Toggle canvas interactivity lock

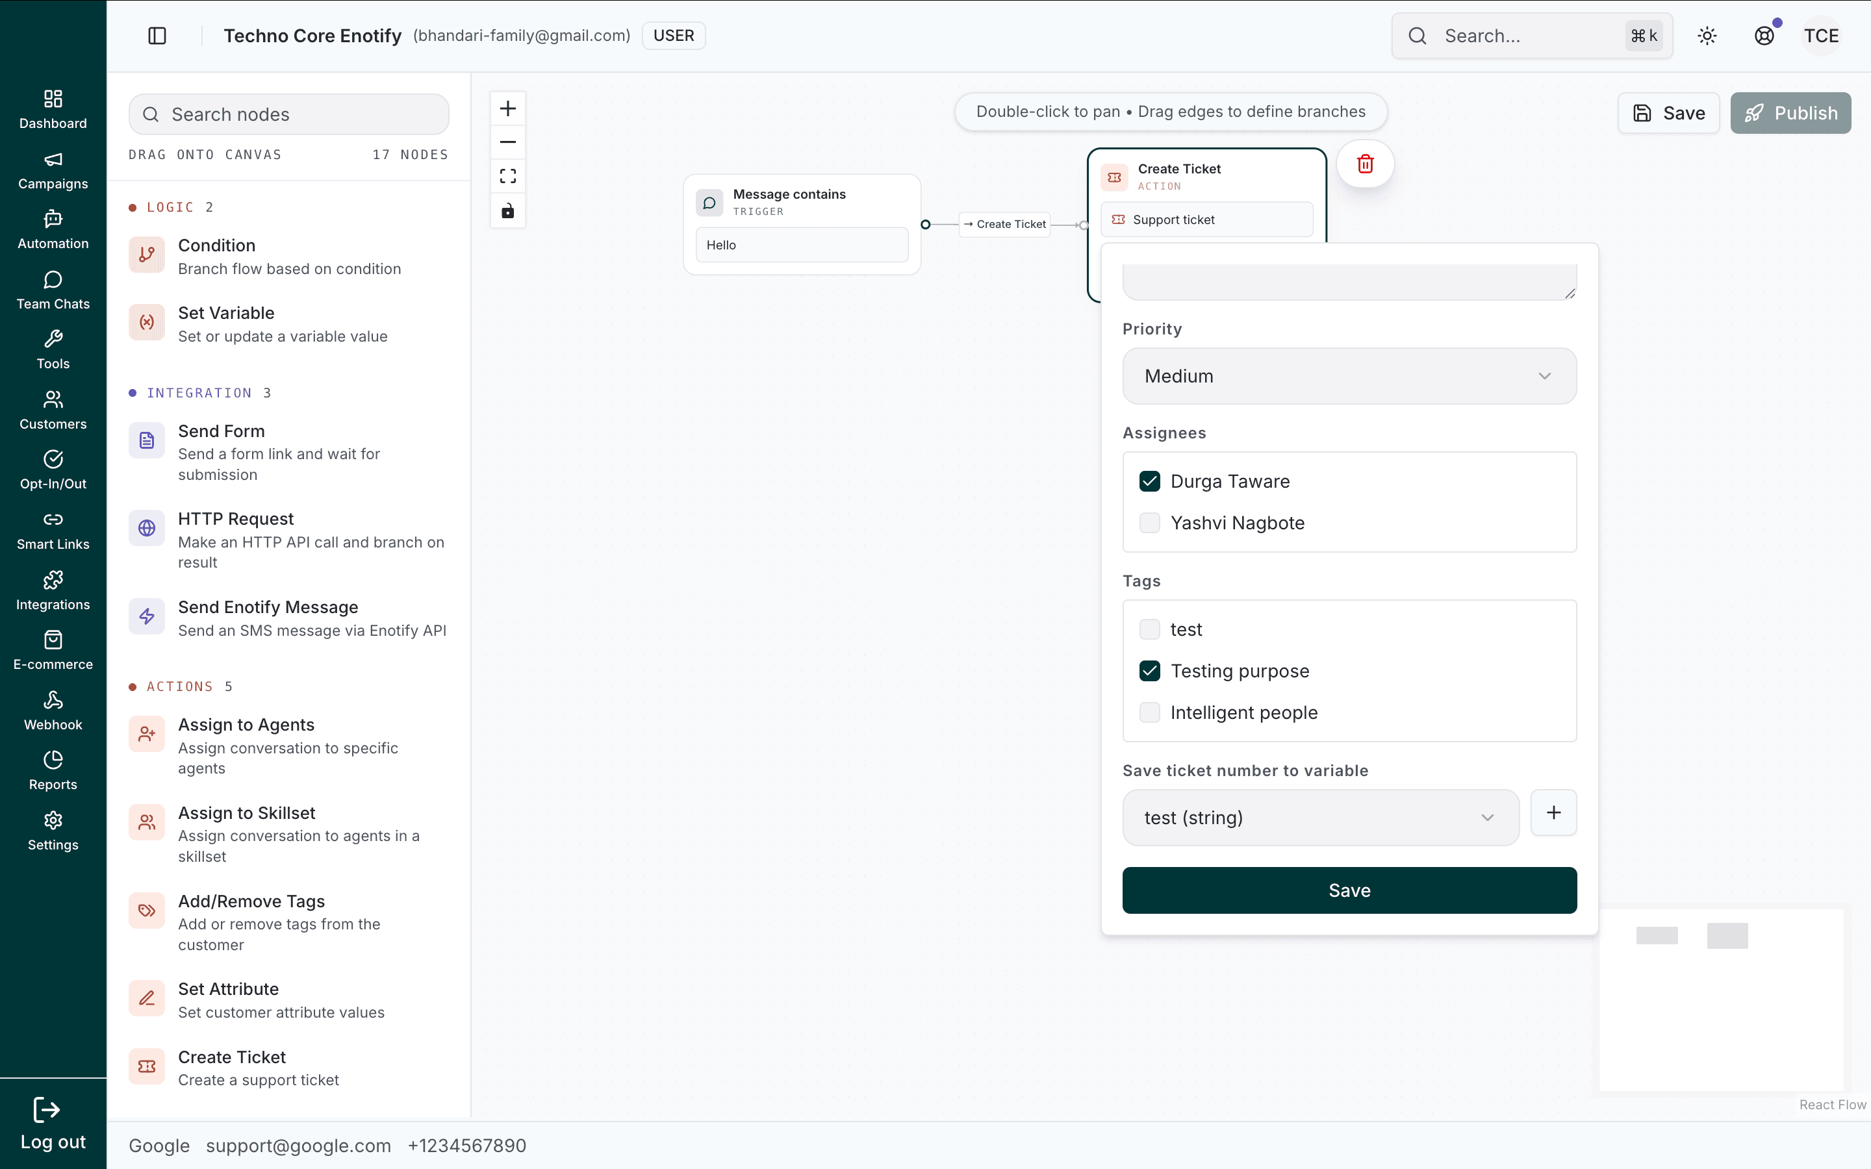click(508, 211)
